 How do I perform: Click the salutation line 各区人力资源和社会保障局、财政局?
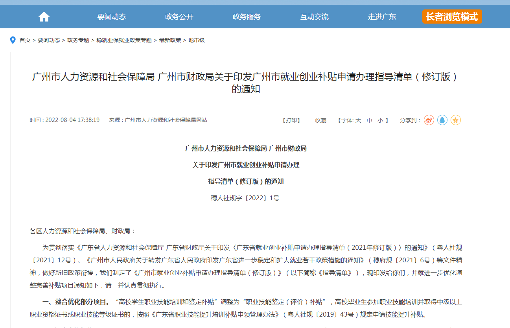point(83,231)
